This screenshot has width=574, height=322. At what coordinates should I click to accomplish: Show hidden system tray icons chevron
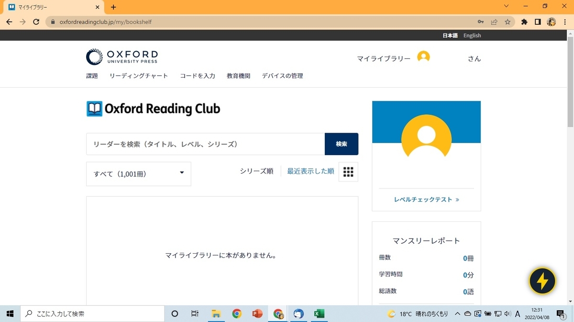click(x=458, y=313)
